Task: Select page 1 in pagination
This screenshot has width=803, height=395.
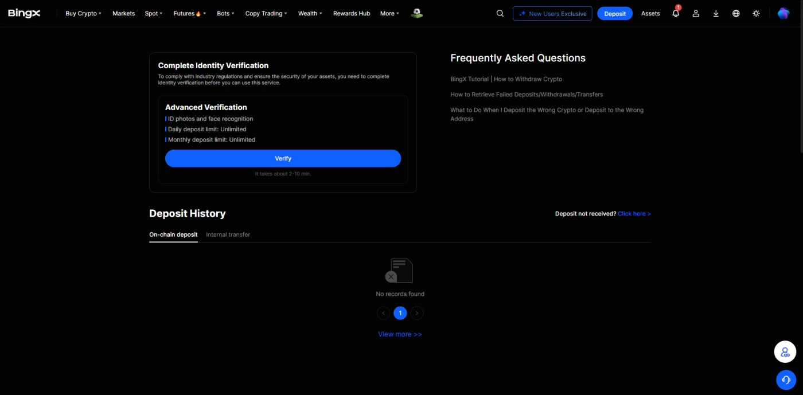Action: 400,313
